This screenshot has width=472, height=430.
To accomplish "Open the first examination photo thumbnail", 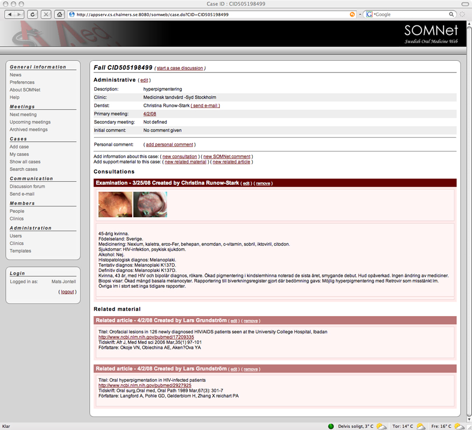I will click(115, 205).
